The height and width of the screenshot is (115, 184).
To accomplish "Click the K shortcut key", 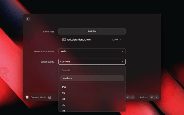I will pyautogui.click(x=156, y=97).
